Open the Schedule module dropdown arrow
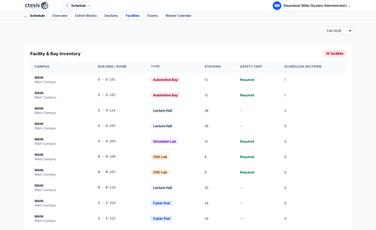 [x=88, y=6]
